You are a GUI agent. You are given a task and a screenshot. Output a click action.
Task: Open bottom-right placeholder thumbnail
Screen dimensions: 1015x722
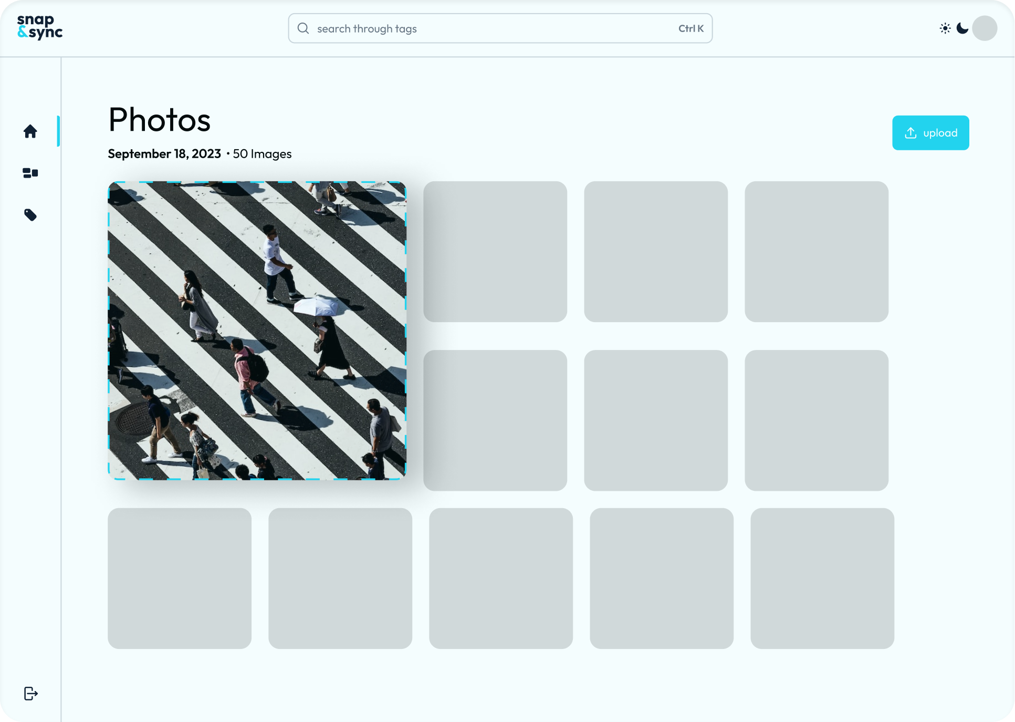click(x=822, y=578)
